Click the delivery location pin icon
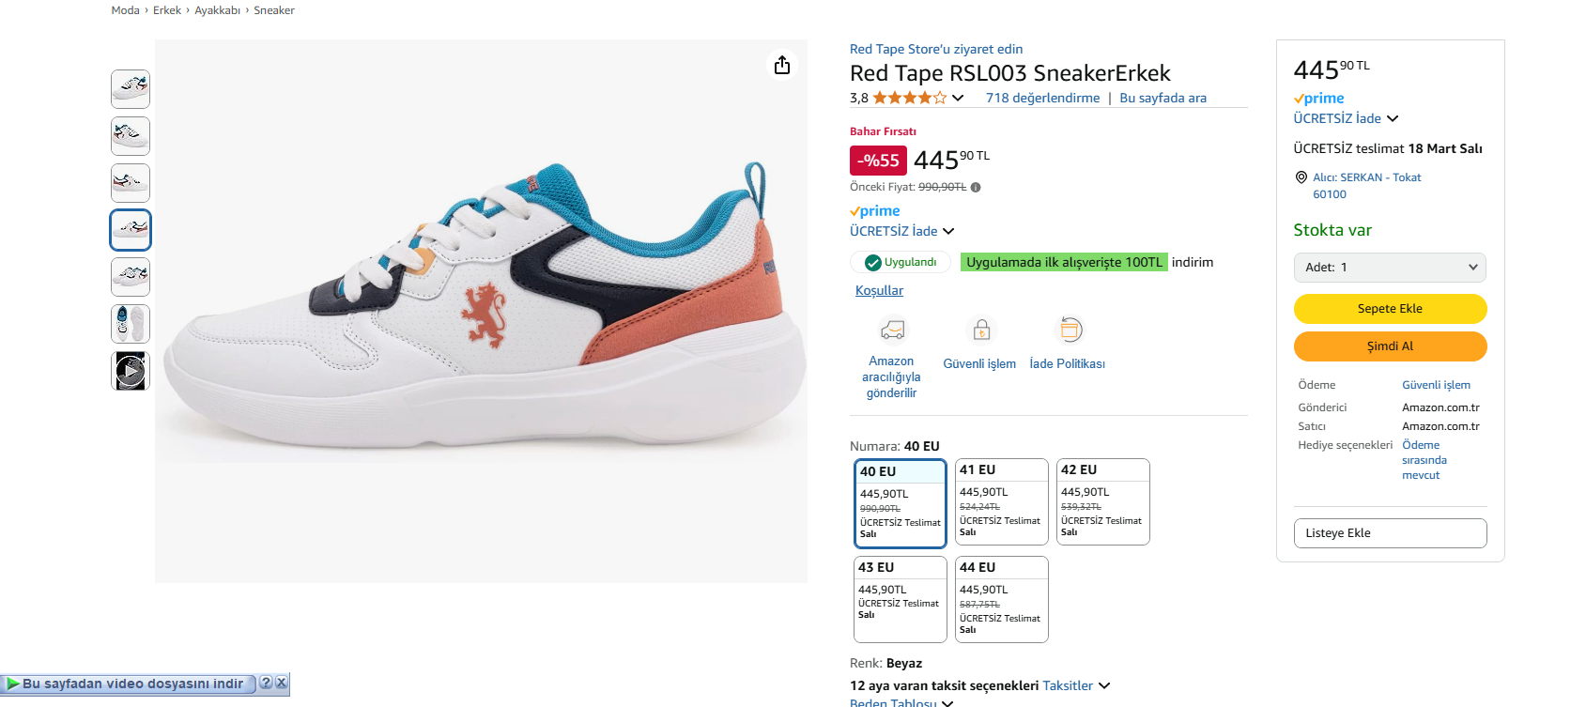 pos(1301,177)
